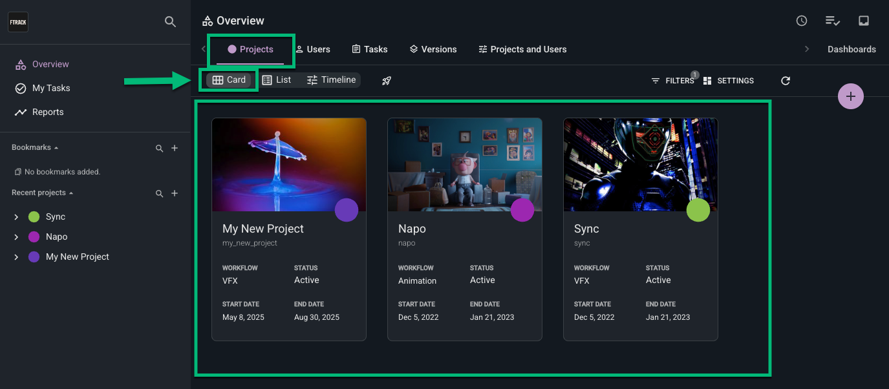Screen dimensions: 889x389
Task: Add a new bookmark with the plus icon
Action: [175, 148]
